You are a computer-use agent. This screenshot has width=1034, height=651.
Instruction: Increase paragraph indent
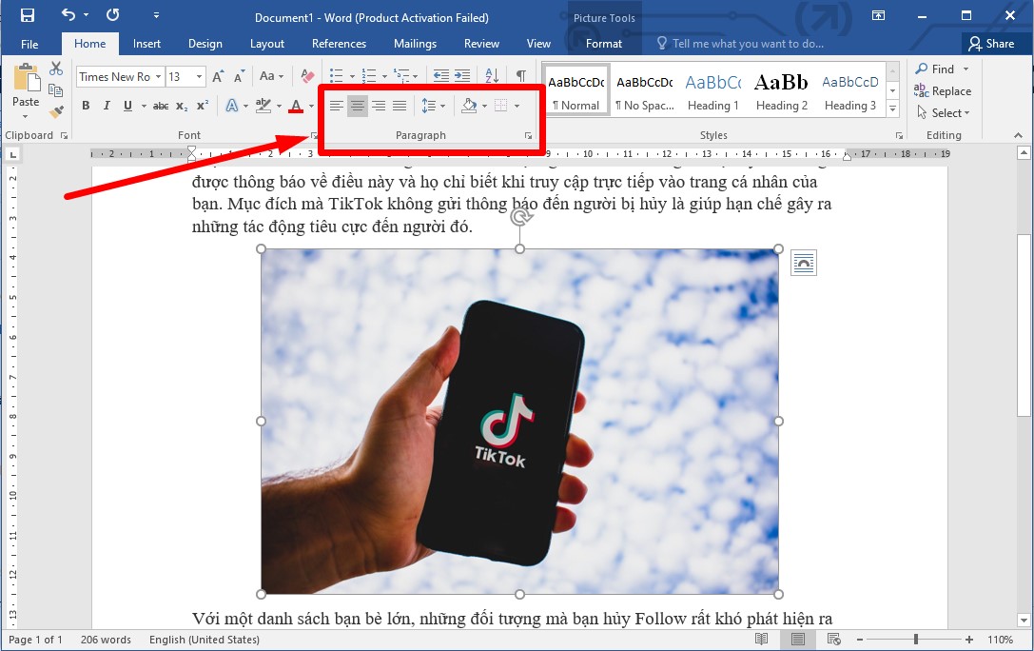pyautogui.click(x=462, y=76)
